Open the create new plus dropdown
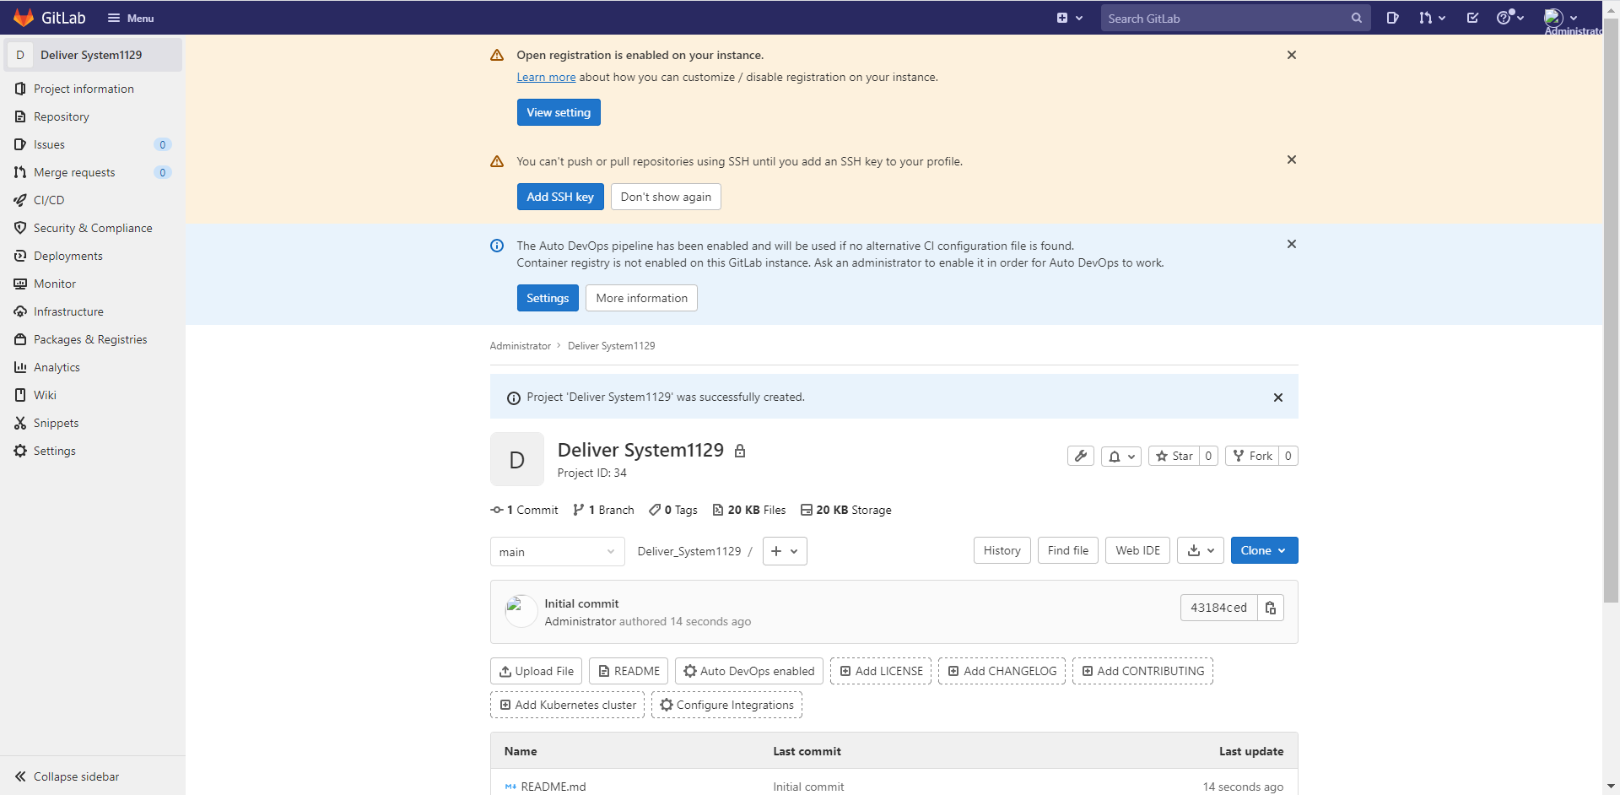 1070,18
